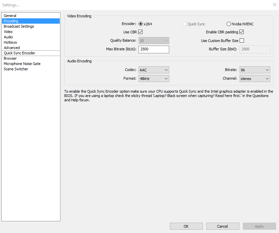Open the audio Format dropdown showing 48kHz
The image size is (279, 233).
(x=154, y=79)
